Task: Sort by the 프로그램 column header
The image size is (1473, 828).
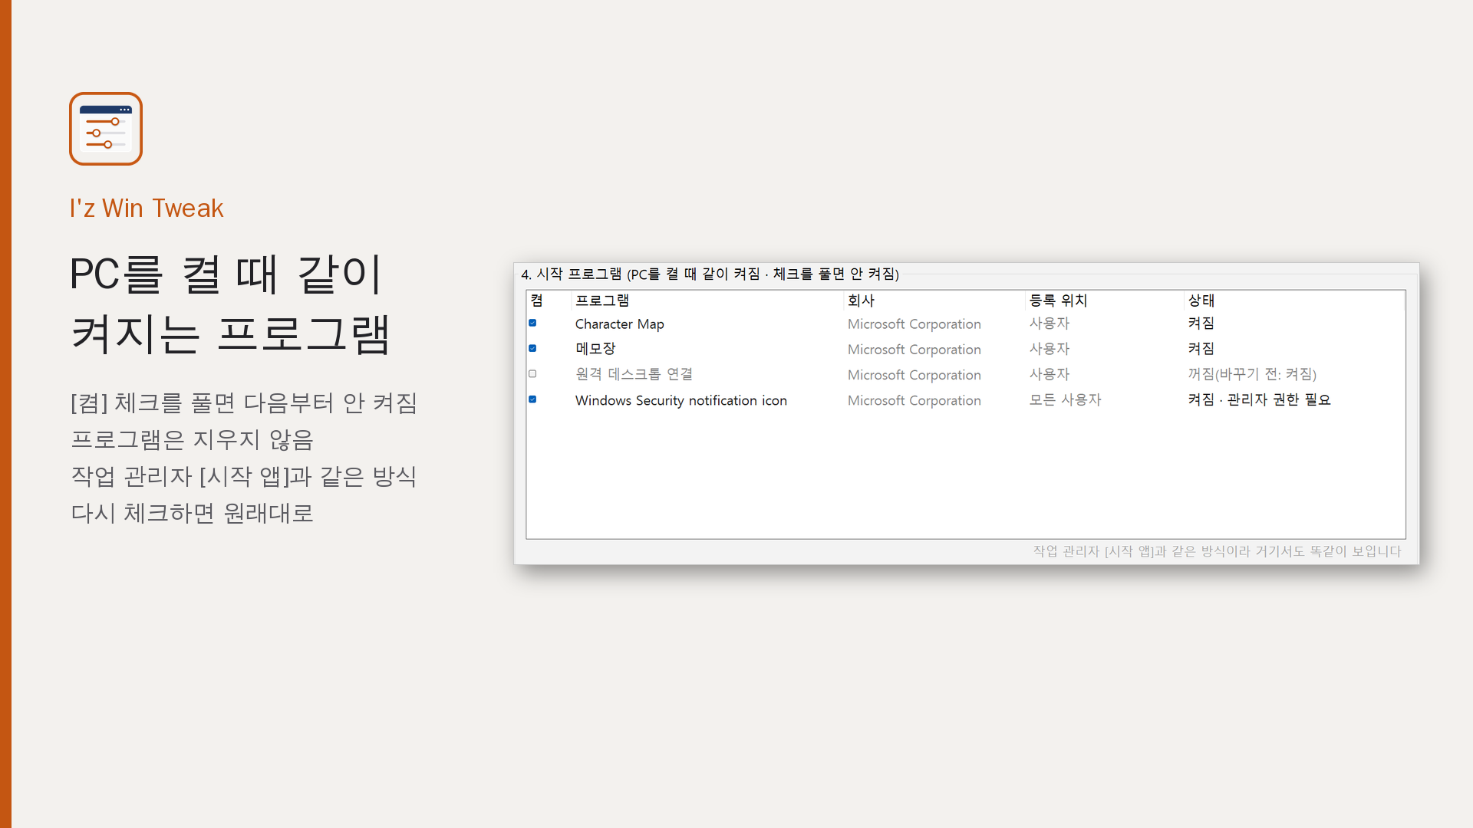Action: pos(602,301)
